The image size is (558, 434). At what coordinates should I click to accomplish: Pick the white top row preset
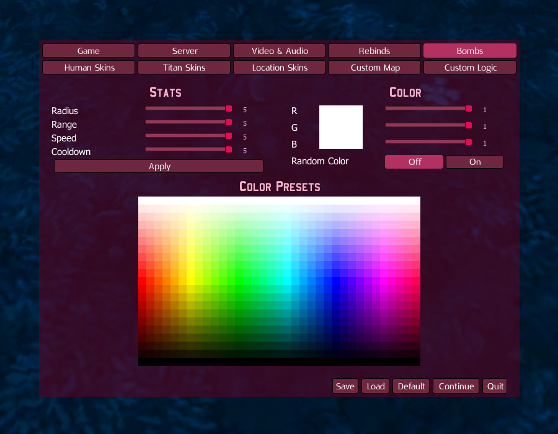[280, 201]
